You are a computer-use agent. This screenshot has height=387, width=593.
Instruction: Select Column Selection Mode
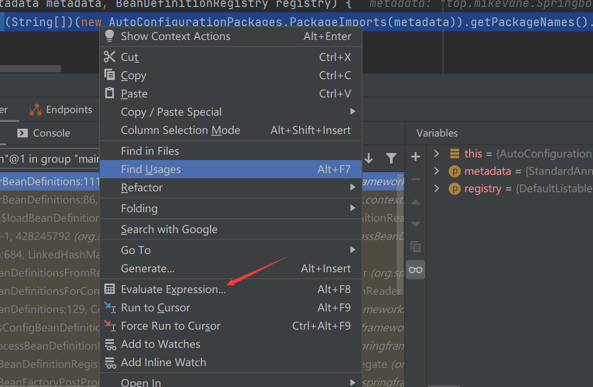point(231,130)
